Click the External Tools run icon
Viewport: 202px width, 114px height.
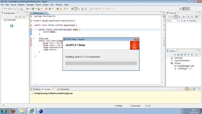39,9
